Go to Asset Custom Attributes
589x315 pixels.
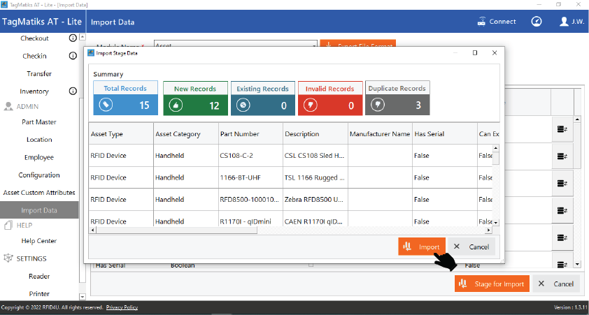pos(39,193)
